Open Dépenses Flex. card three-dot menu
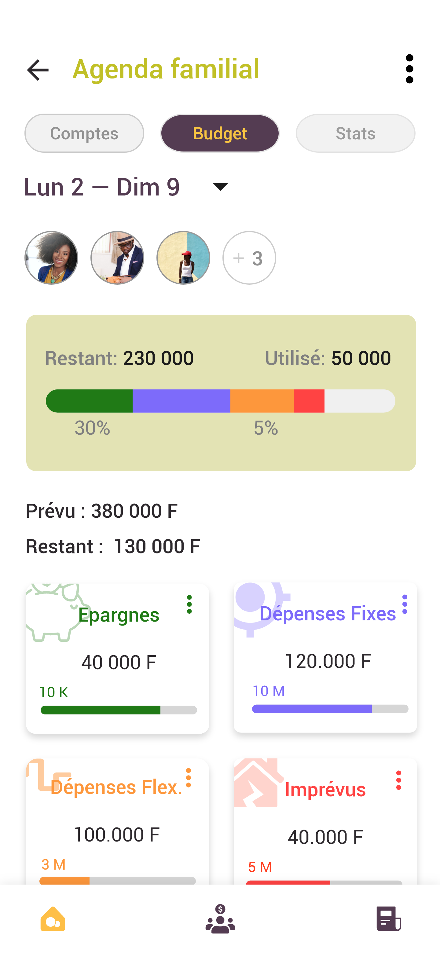This screenshot has height=953, width=440. pos(188,778)
